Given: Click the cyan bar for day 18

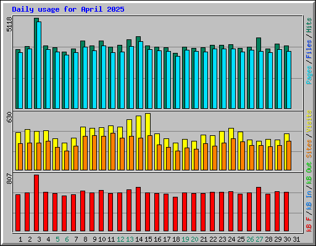Looking at the screenshot, I should point(178,82).
